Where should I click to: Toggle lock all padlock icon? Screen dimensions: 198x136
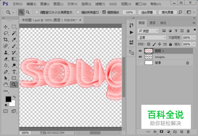171,44
